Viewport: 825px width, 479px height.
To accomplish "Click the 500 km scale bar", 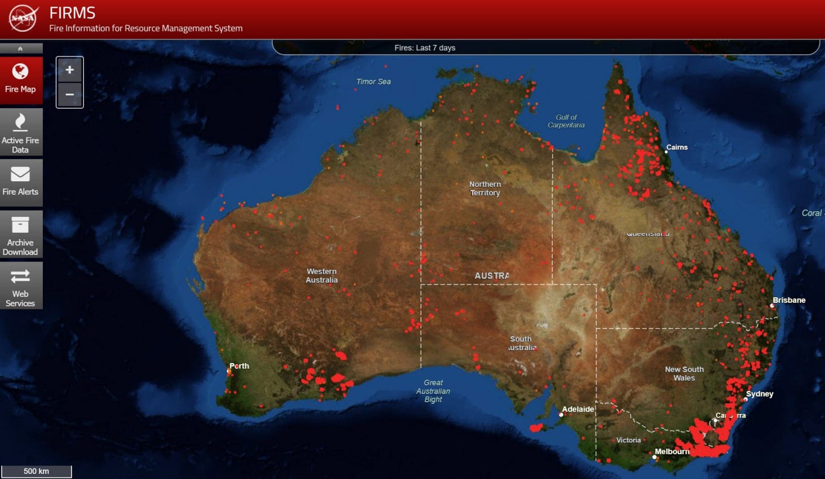I will tap(36, 471).
